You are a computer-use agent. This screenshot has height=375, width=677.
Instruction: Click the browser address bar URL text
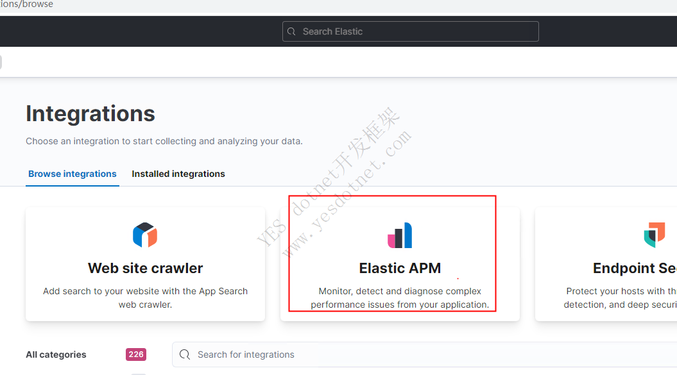click(x=26, y=4)
